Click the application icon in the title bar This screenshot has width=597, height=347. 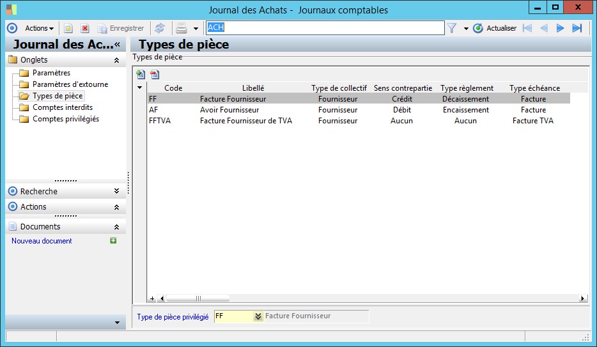coord(12,10)
